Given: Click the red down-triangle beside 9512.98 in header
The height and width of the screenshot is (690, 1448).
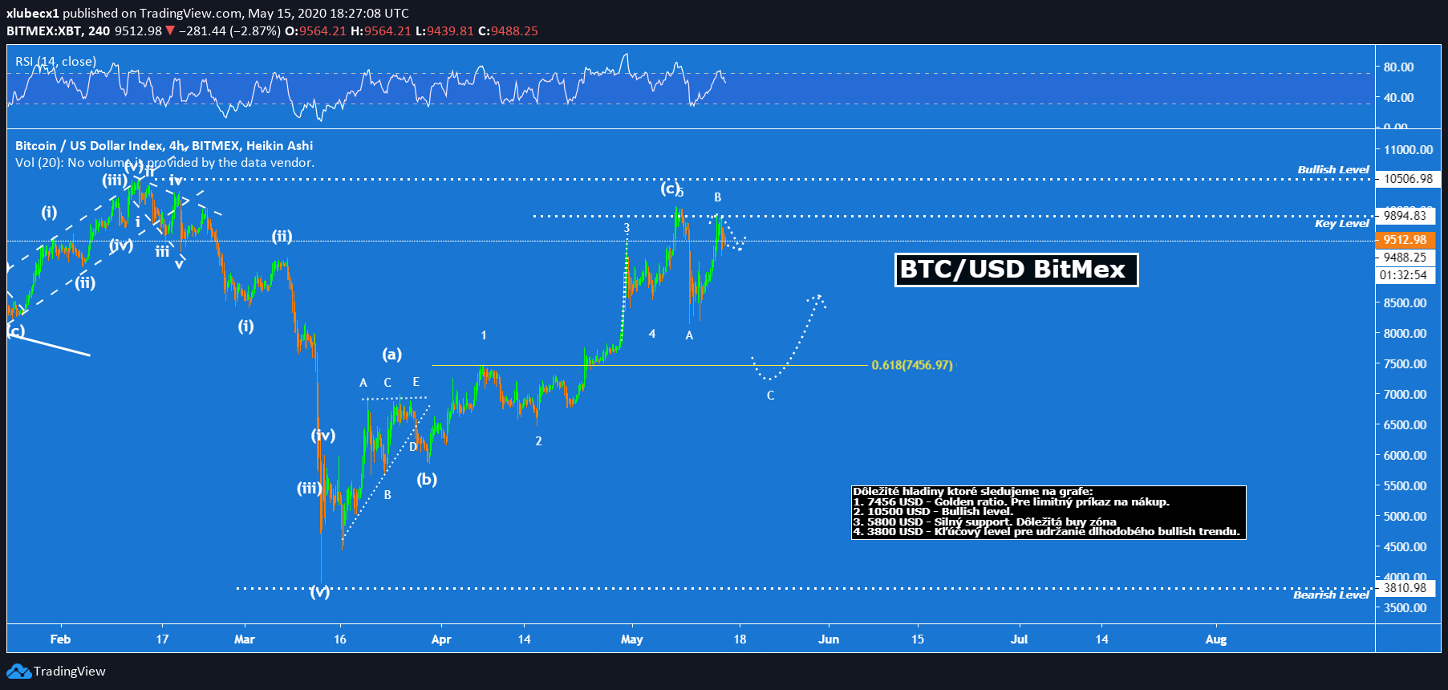Looking at the screenshot, I should point(169,31).
